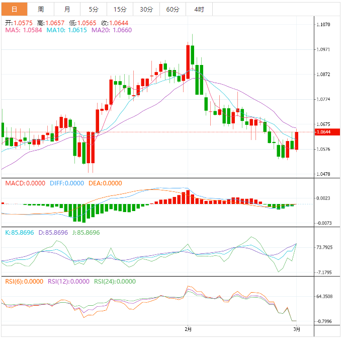
Task: Open the 月 monthly chart tab
Action: (x=67, y=9)
